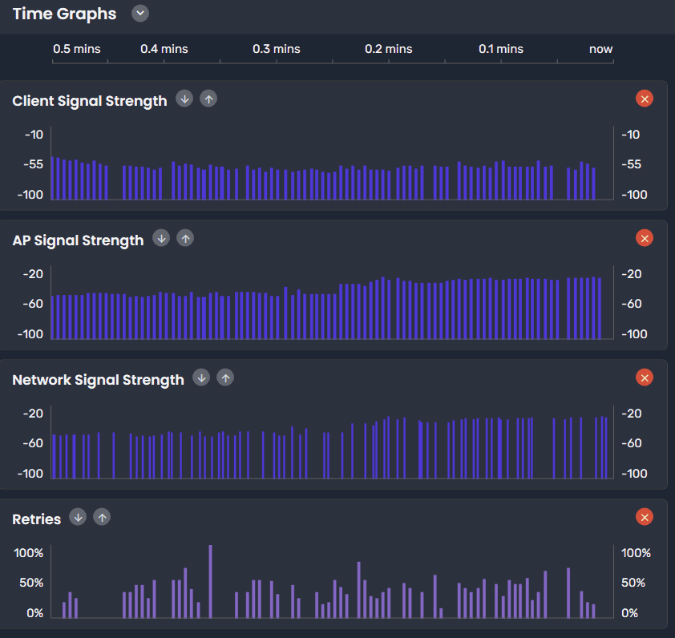Move AP Signal Strength graph up
This screenshot has width=675, height=638.
185,238
